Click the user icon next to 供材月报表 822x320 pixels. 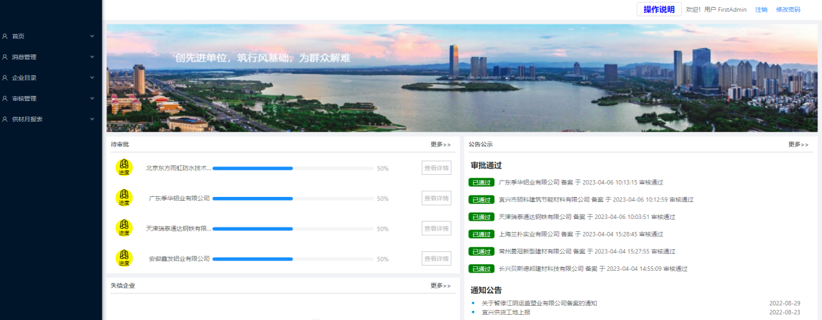pyautogui.click(x=5, y=119)
